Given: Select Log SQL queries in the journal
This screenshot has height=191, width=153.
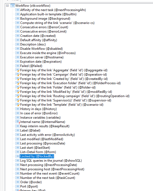Looking at the screenshot, I should pyautogui.click(x=51, y=161).
